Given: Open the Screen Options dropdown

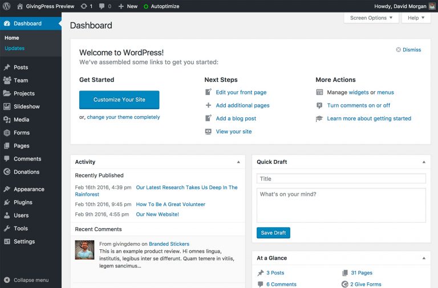Looking at the screenshot, I should pyautogui.click(x=371, y=18).
